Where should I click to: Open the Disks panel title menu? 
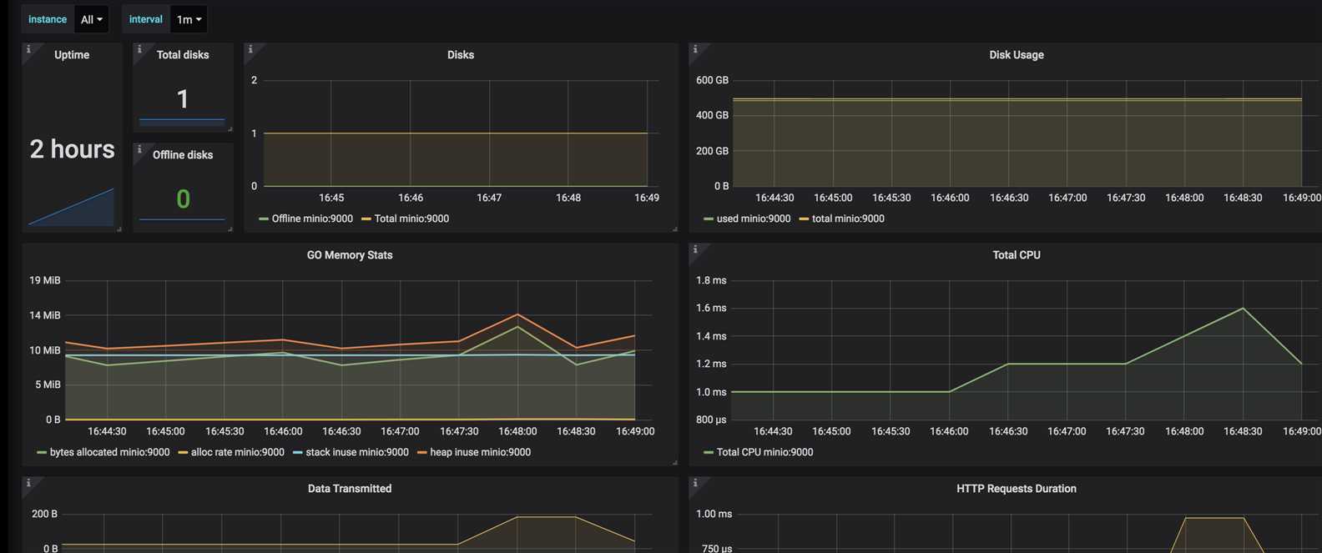pyautogui.click(x=461, y=55)
